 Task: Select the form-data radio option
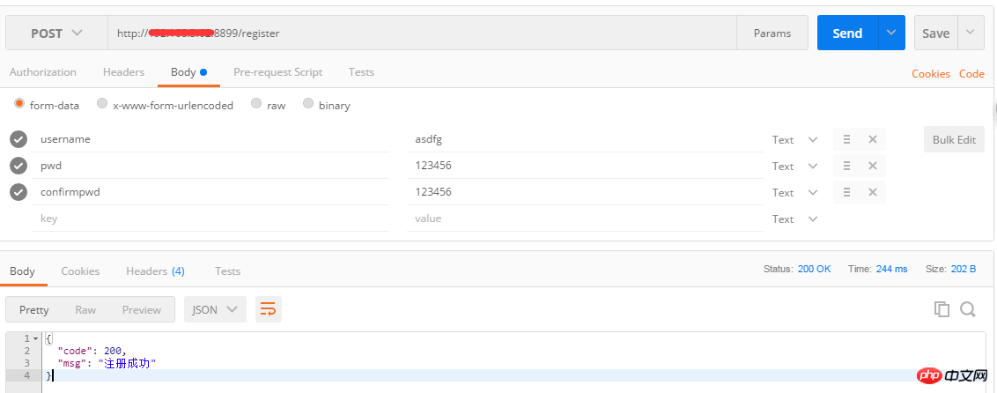[x=19, y=104]
